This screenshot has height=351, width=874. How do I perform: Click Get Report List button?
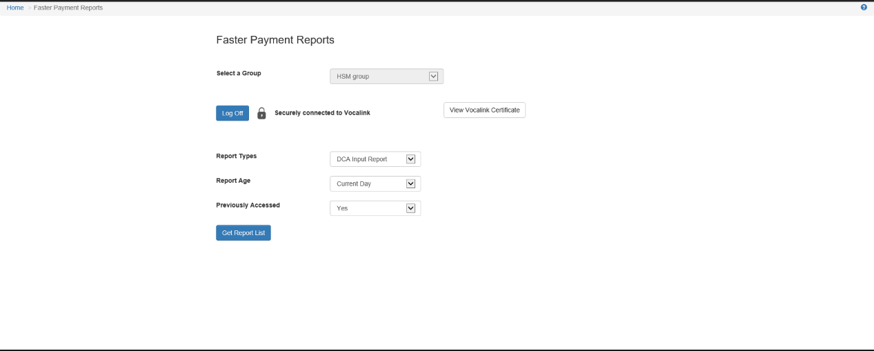click(x=243, y=233)
